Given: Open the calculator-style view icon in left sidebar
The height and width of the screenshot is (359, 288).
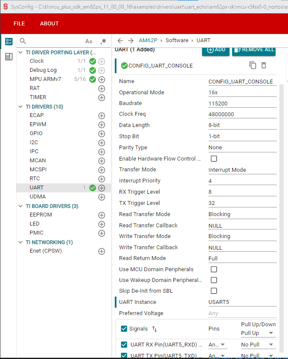Looking at the screenshot, I should pos(9,57).
